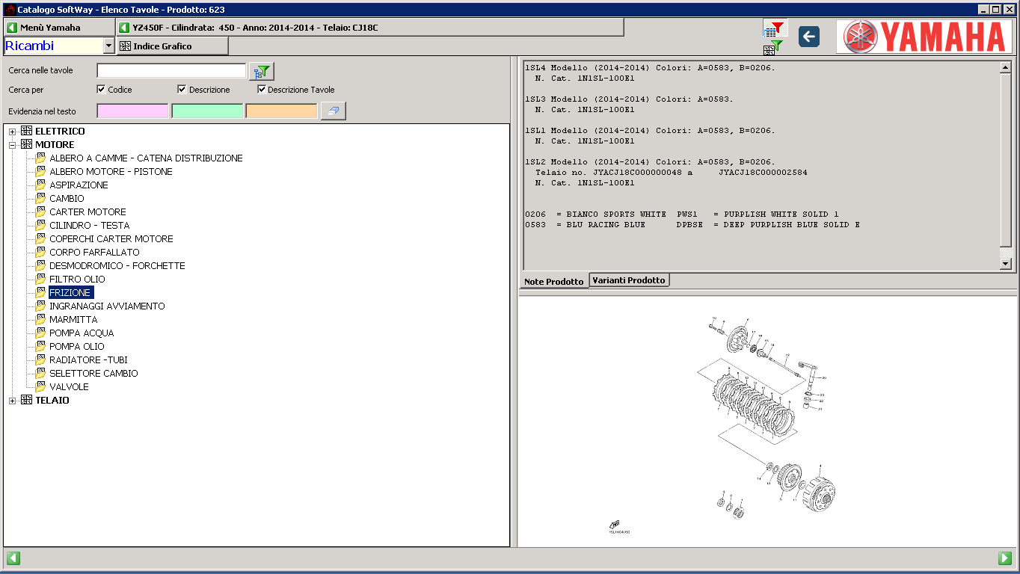Click the grid icon beside TELAIO
Viewport: 1020px width, 574px height.
tap(26, 400)
